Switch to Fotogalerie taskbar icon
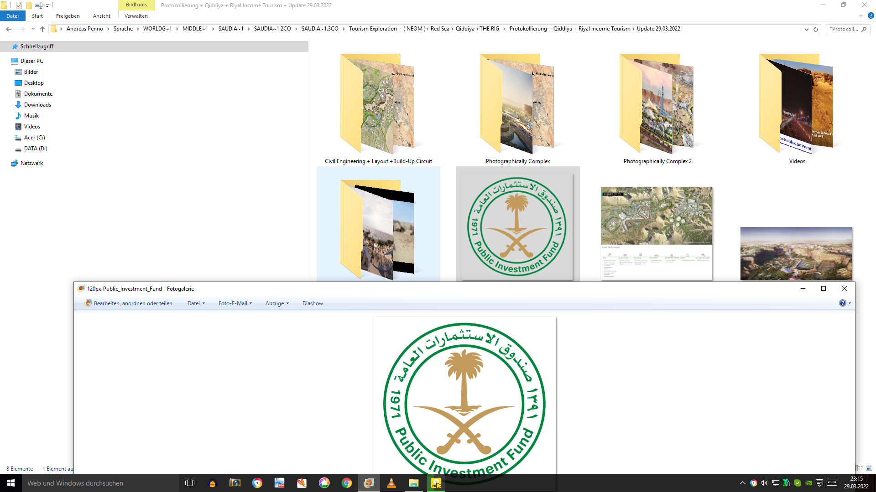876x492 pixels. click(x=369, y=483)
